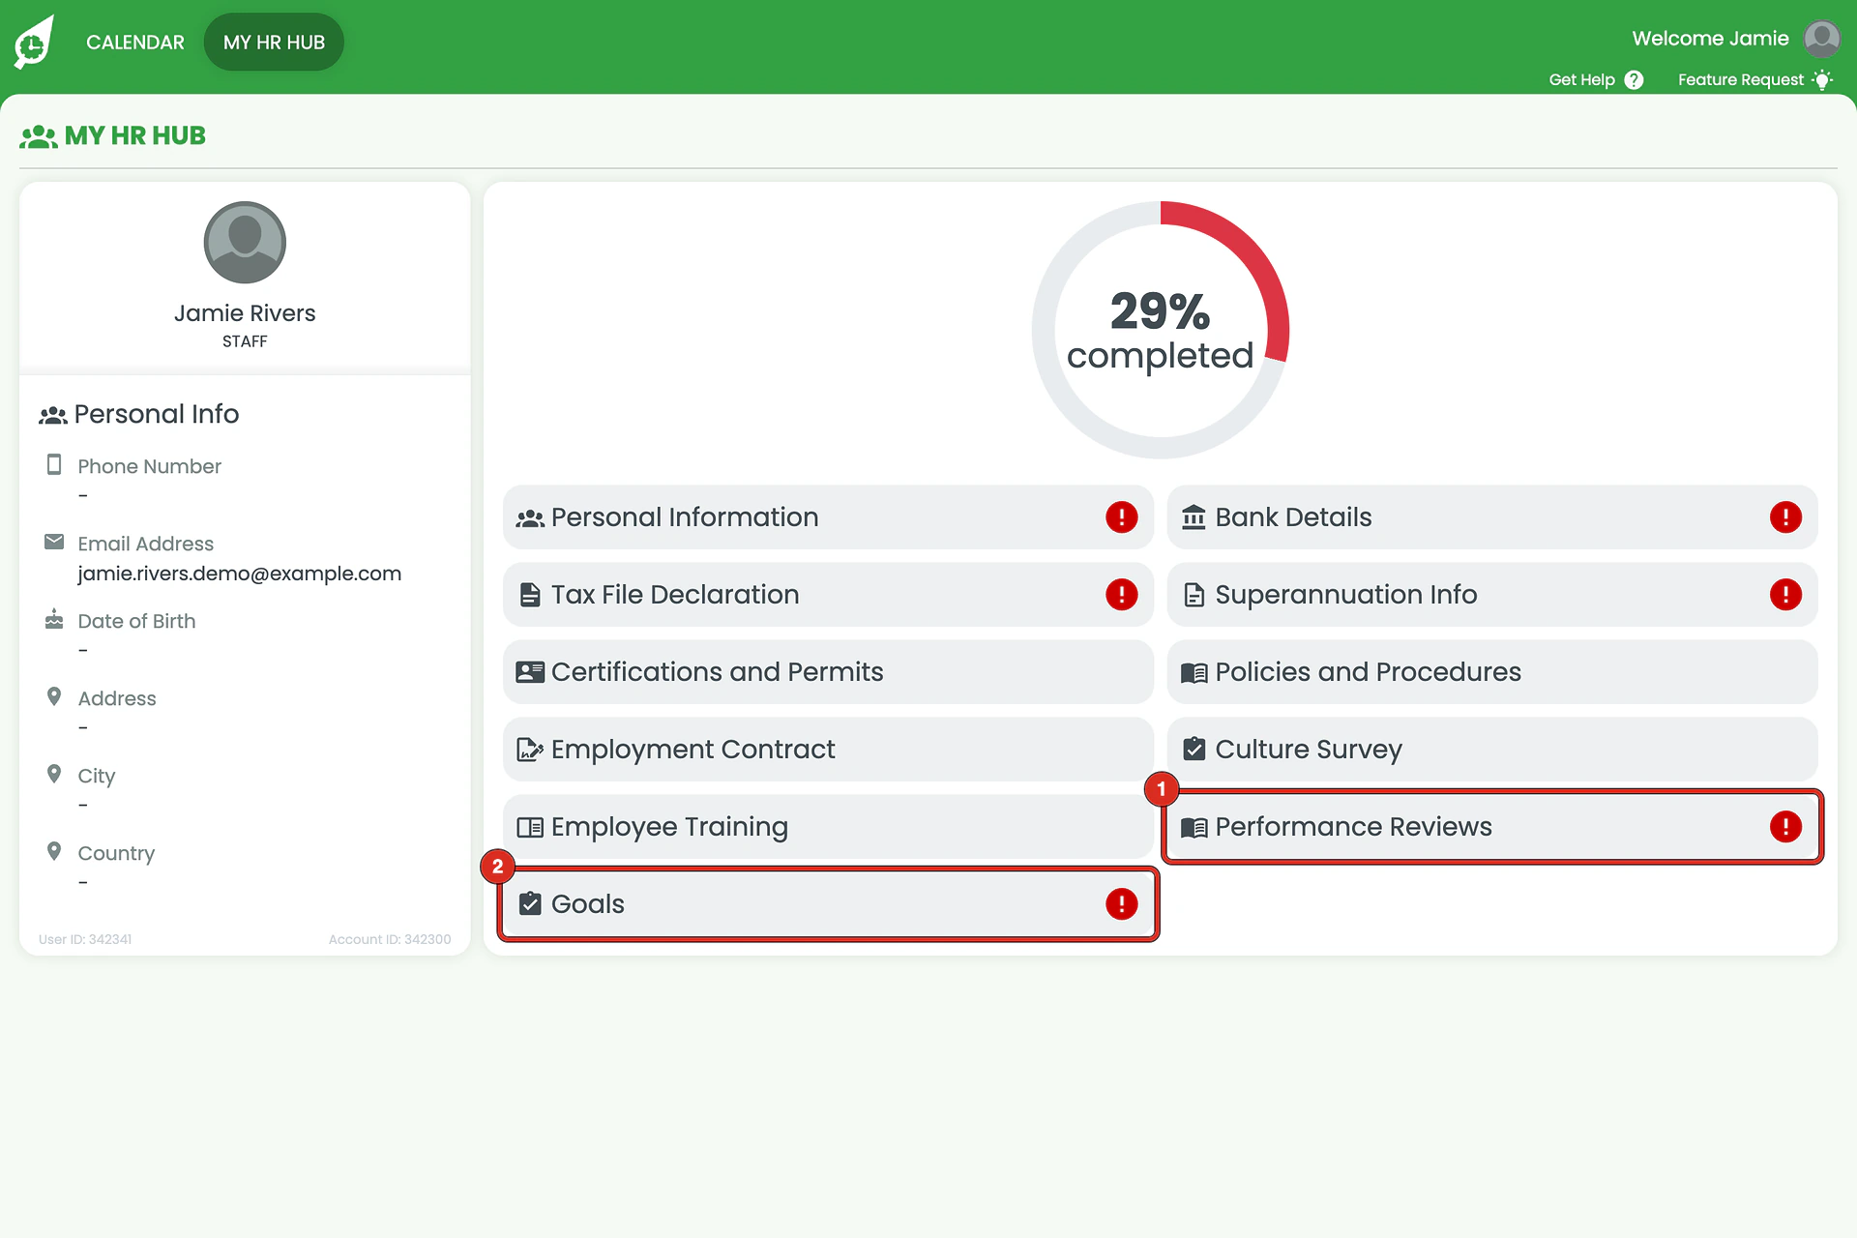
Task: Click the Jamie Rivers profile picture
Action: pyautogui.click(x=245, y=242)
